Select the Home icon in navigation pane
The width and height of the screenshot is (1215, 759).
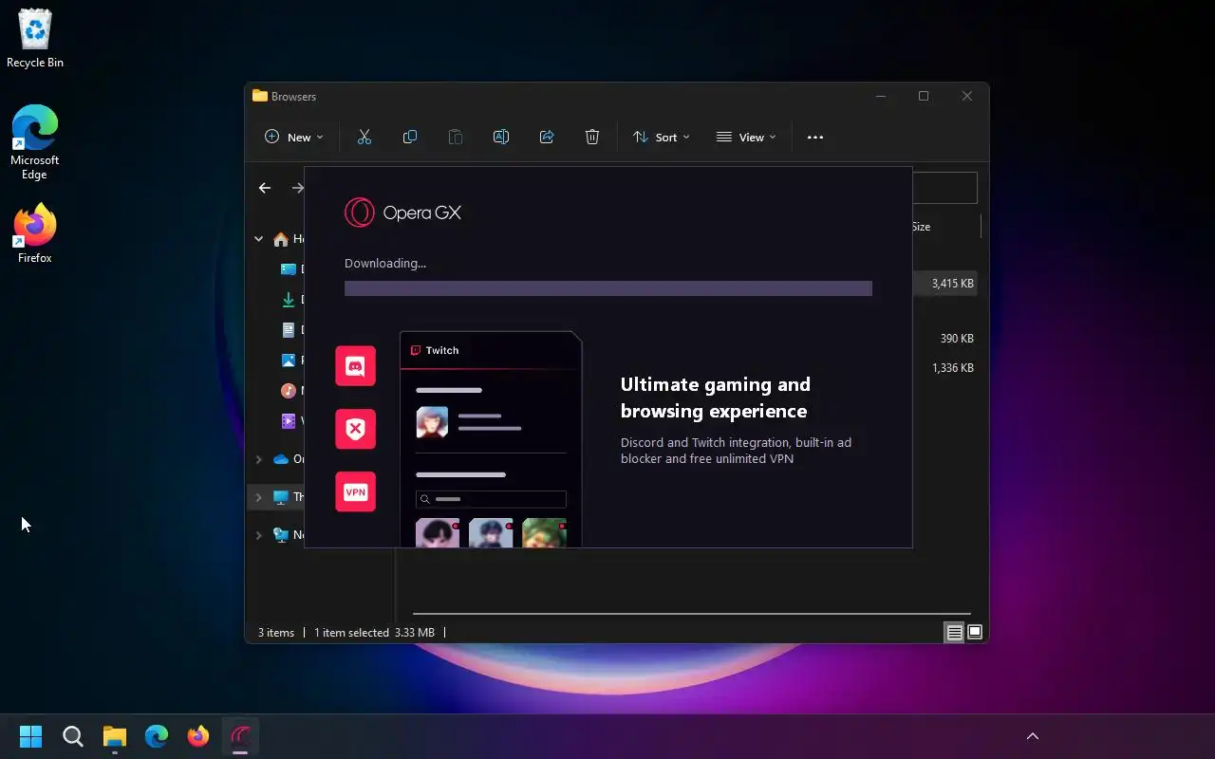point(280,239)
